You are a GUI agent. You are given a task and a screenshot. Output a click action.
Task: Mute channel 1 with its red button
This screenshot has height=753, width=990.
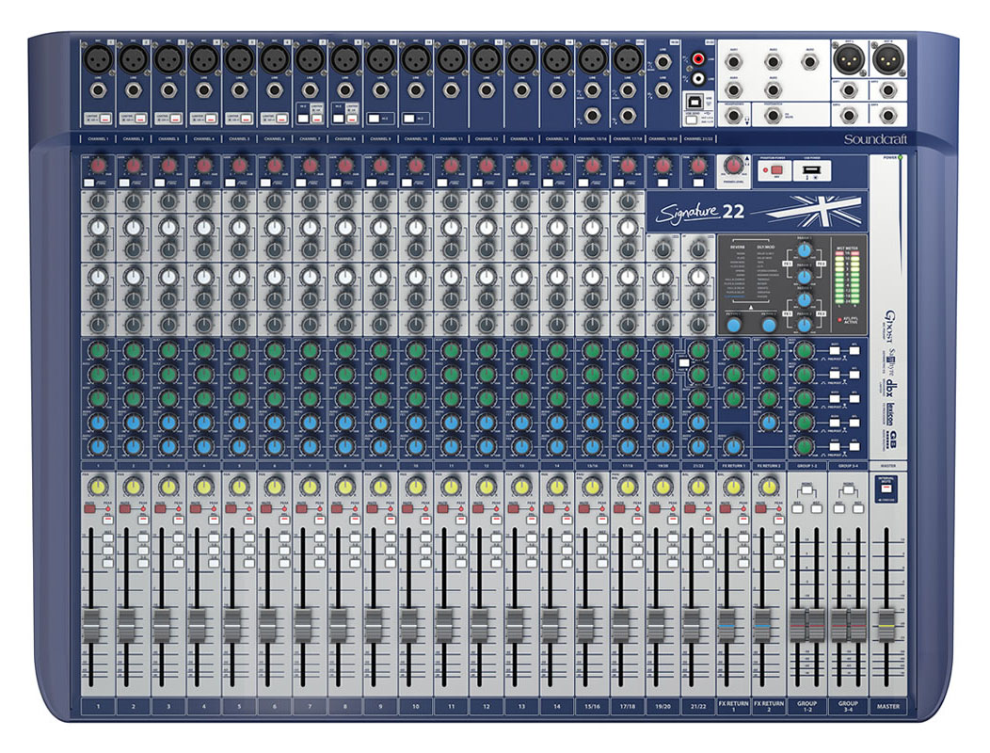pos(89,508)
